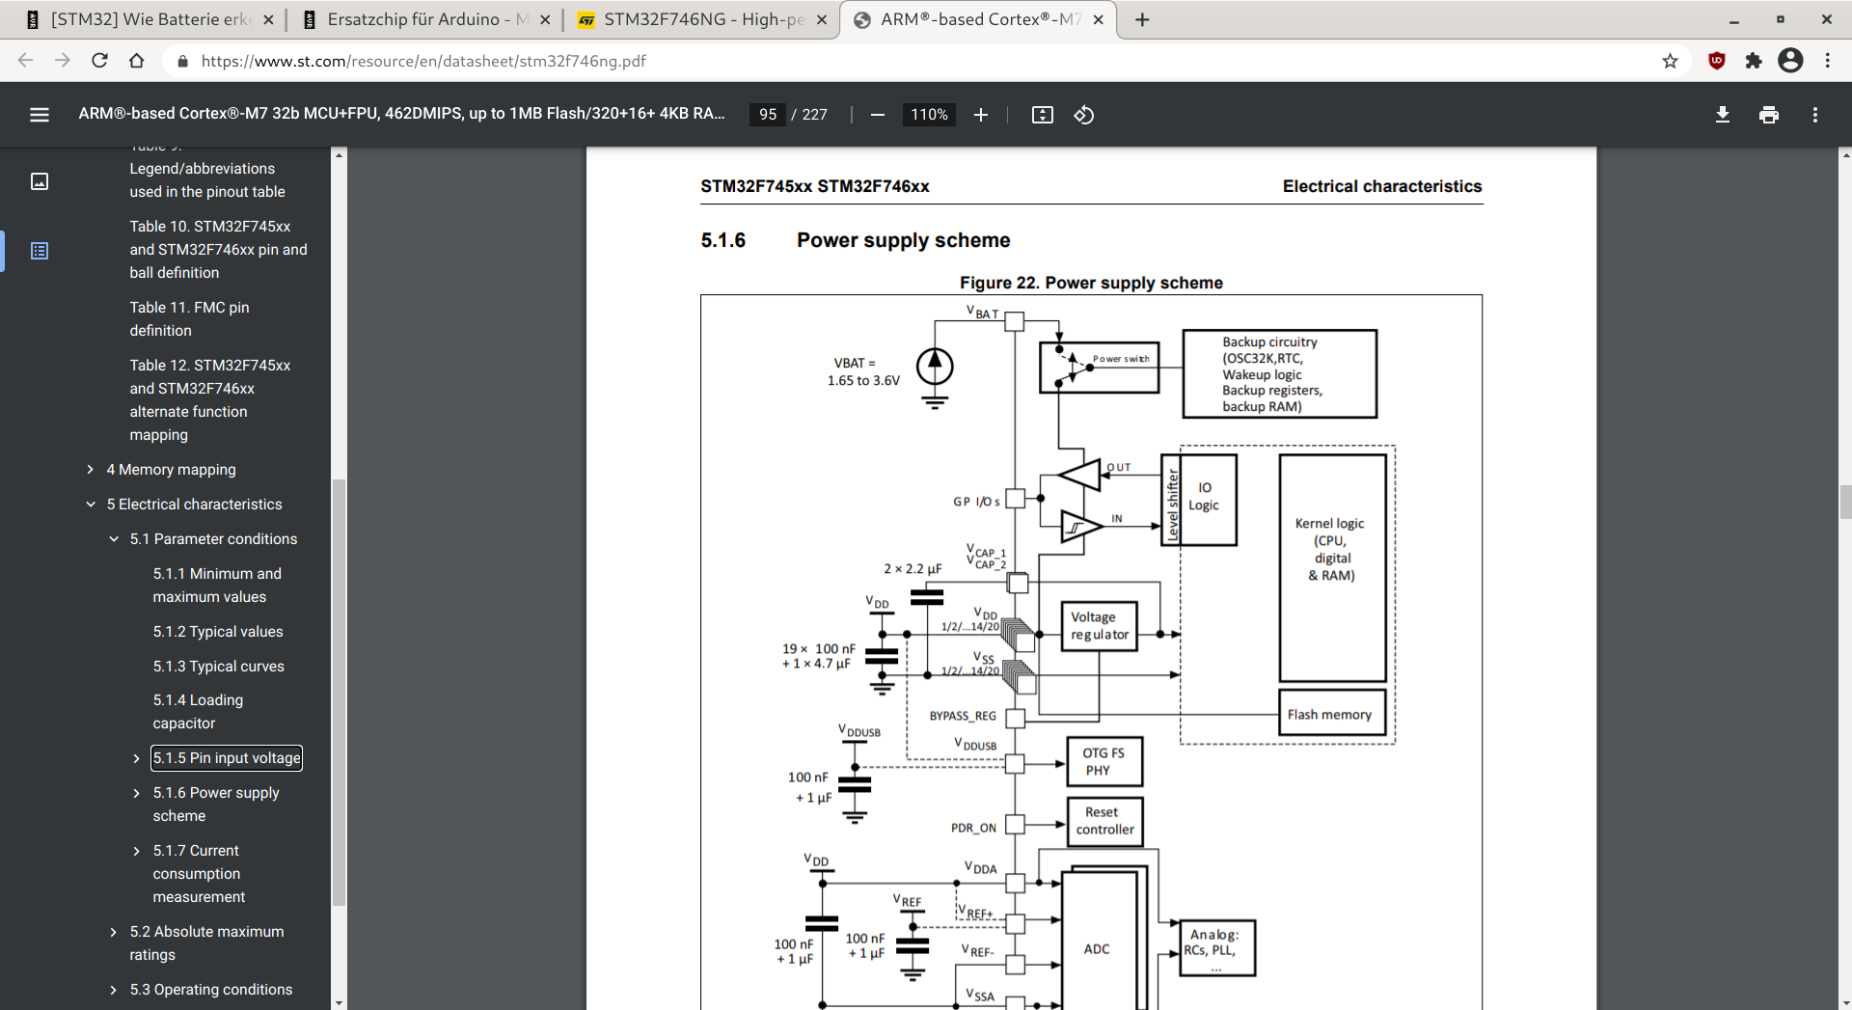This screenshot has height=1010, width=1852.
Task: Close the Wie Batterie tab
Action: [268, 19]
